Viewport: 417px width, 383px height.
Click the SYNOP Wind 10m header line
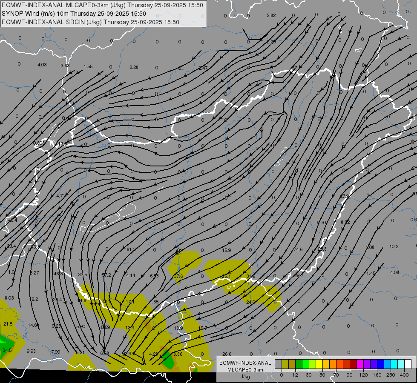[74, 14]
